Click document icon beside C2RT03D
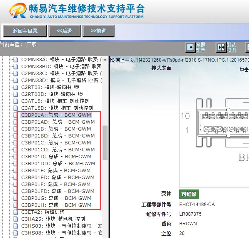Screen dimensions: 249x238 pyautogui.click(x=15, y=94)
